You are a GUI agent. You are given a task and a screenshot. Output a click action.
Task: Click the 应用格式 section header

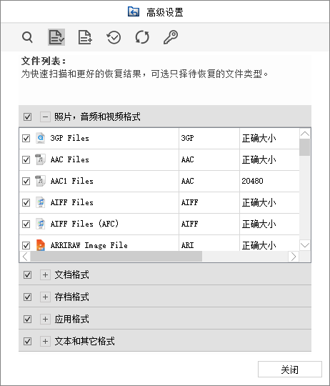coord(165,319)
